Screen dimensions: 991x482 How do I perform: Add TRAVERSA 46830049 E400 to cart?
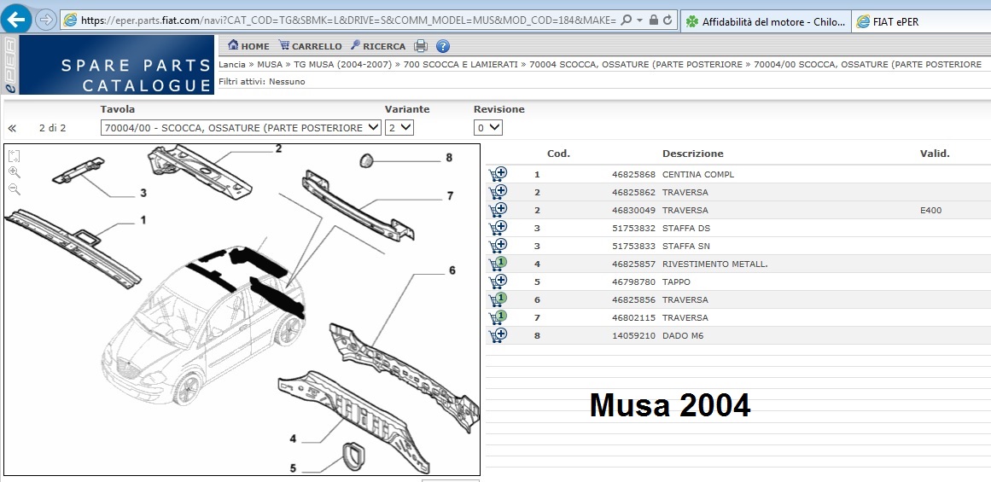click(498, 210)
